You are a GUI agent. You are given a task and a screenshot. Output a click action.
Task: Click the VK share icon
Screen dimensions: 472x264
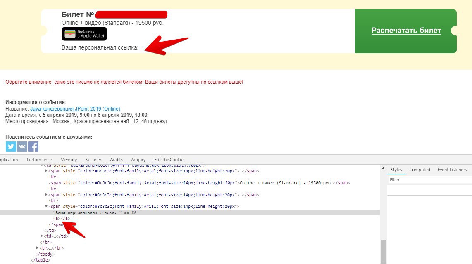pyautogui.click(x=22, y=147)
